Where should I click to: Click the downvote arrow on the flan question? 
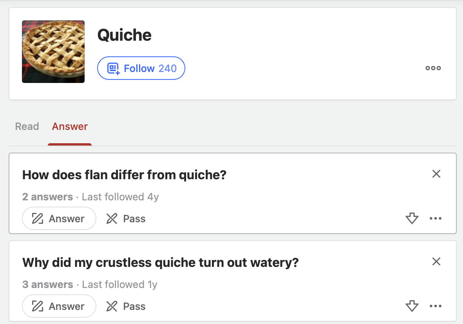[412, 218]
